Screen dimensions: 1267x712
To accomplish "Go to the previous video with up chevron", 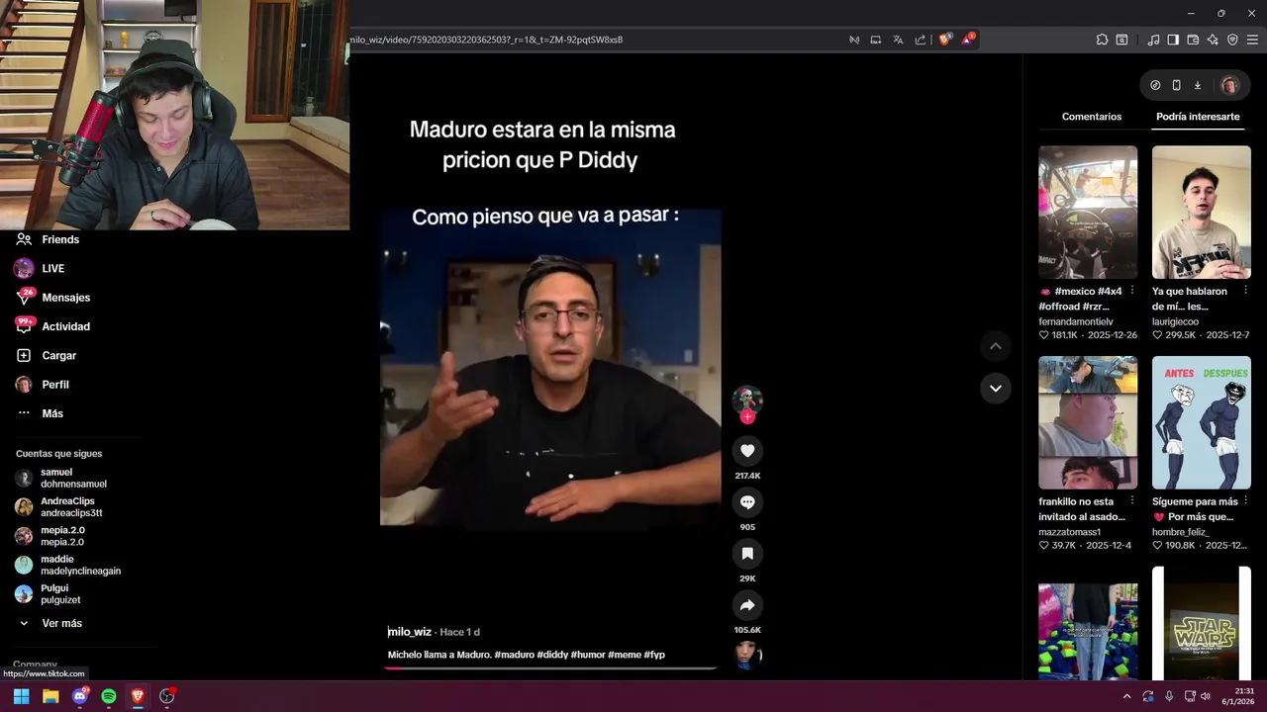I will [x=995, y=346].
